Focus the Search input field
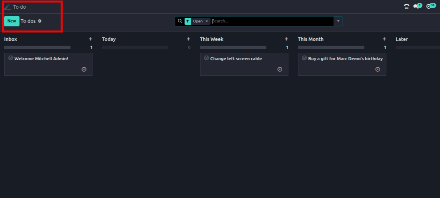Image resolution: width=440 pixels, height=198 pixels. coord(271,21)
